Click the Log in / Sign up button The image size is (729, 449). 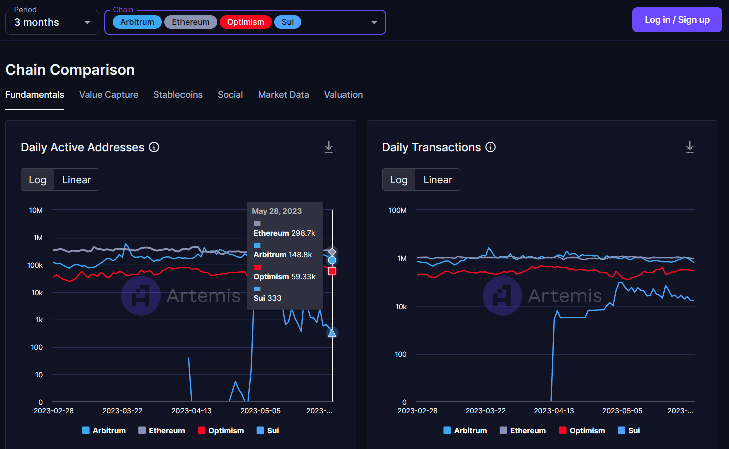coord(677,20)
